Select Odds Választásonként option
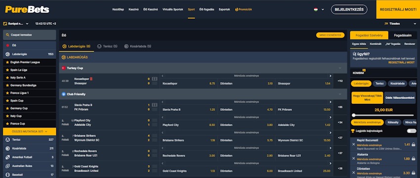Image resolution: width=420 pixels, height=178 pixels. tap(400, 97)
